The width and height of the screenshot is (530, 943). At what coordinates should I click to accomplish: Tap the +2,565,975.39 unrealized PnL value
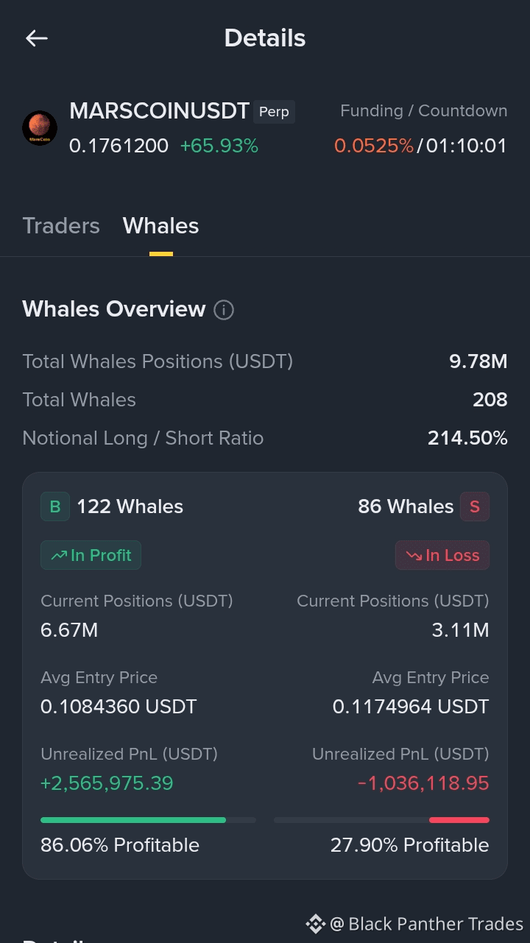click(x=107, y=783)
